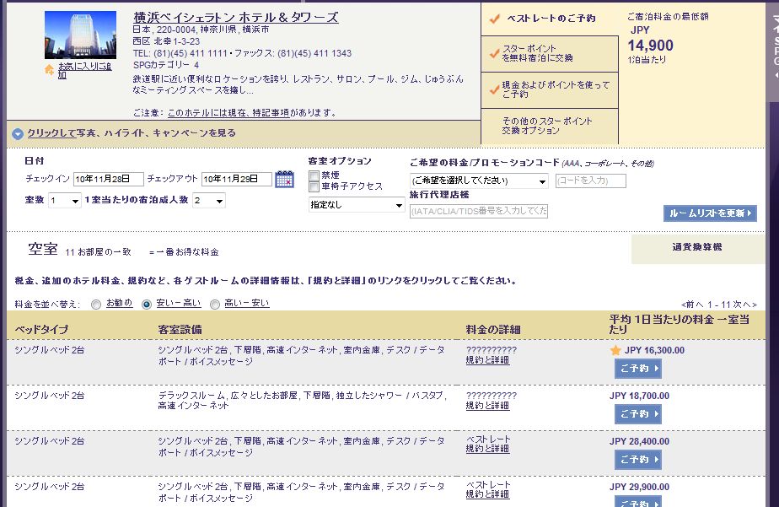The image size is (779, 507).
Task: Click the 次へ next page pagination text
Action: click(x=744, y=305)
